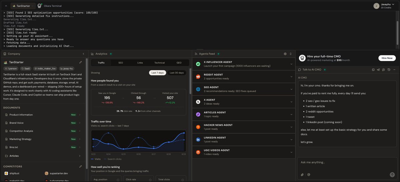Screen dimensions: 400x182
Task: Click the Hacker News Agent Y icon
Action: point(198,127)
